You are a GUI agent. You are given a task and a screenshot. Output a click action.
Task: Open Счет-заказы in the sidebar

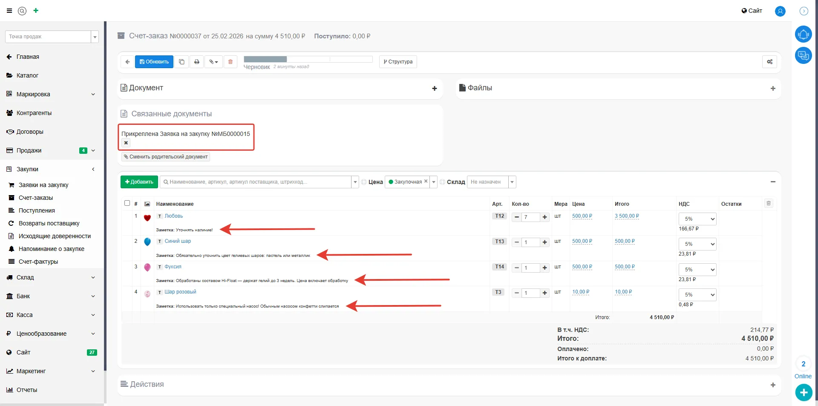pyautogui.click(x=36, y=198)
